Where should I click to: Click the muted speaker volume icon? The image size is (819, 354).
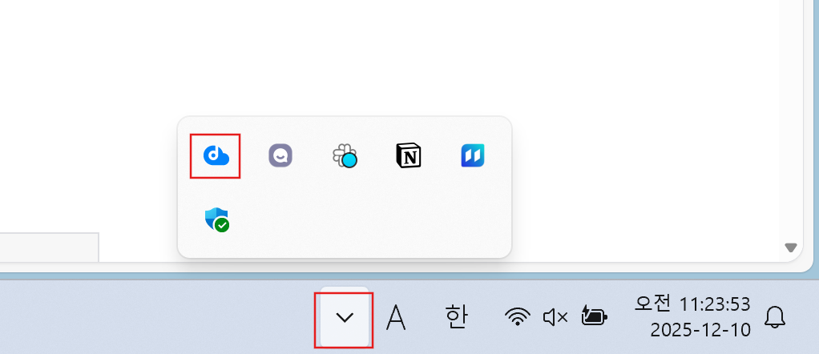pyautogui.click(x=555, y=317)
